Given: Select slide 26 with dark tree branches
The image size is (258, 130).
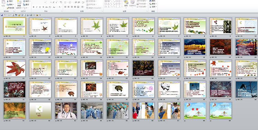Looking at the screenshot, I should [x=143, y=68].
